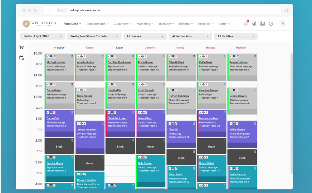Open the Inventory menu
The width and height of the screenshot is (312, 193).
[166, 24]
